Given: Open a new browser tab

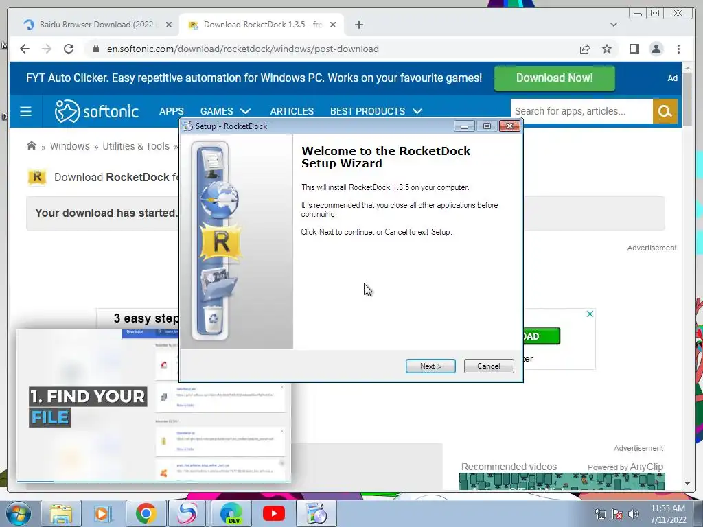Looking at the screenshot, I should 358,25.
